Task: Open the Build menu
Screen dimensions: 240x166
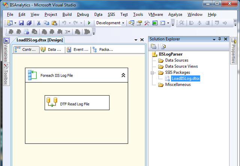Action: (x=67, y=15)
